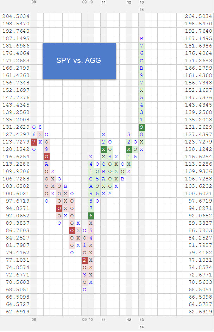The width and height of the screenshot is (214, 332).
Task: Click year label 11 in bottom footer
Action: point(103,320)
